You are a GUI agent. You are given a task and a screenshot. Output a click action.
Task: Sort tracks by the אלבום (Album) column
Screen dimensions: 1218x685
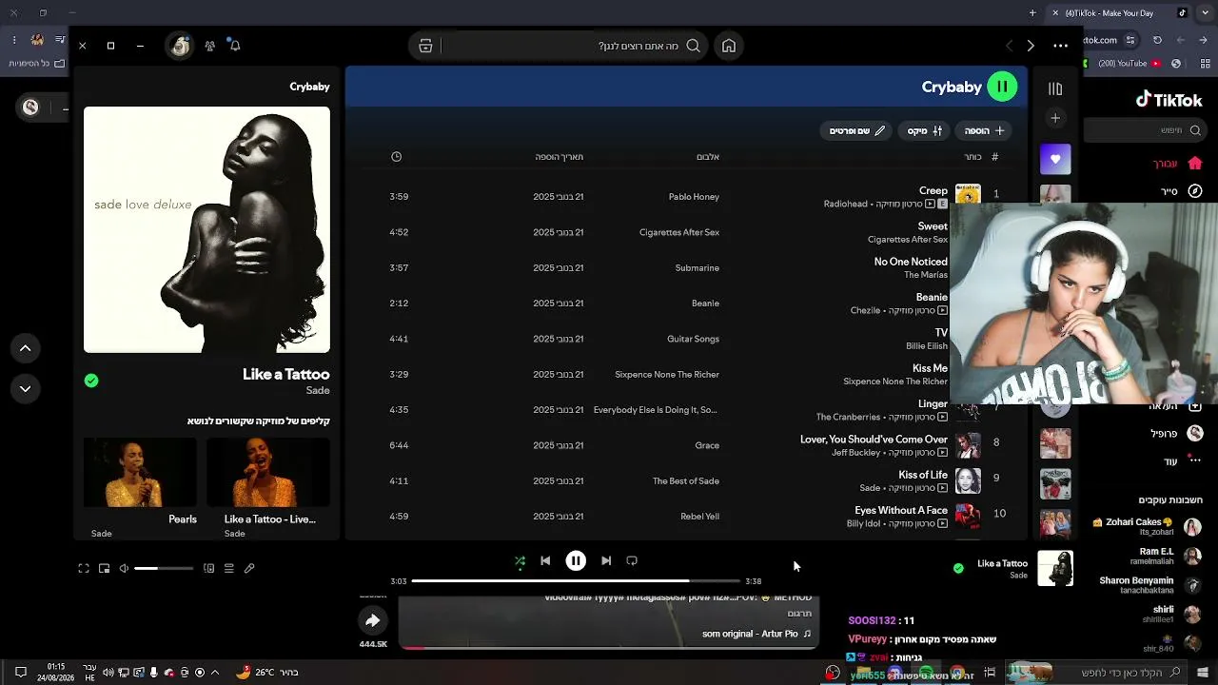click(708, 157)
